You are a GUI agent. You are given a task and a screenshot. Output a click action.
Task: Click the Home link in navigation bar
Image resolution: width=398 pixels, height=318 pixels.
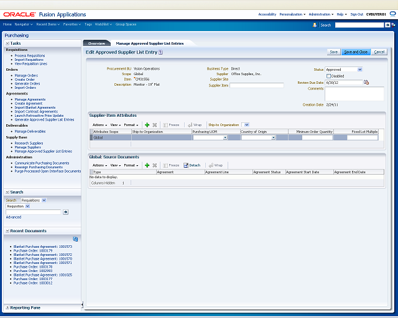(7, 24)
